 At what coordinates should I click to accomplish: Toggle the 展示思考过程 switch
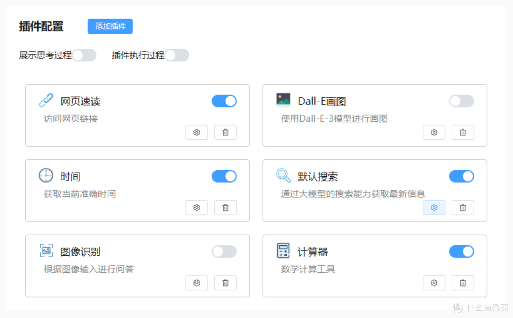[x=84, y=55]
